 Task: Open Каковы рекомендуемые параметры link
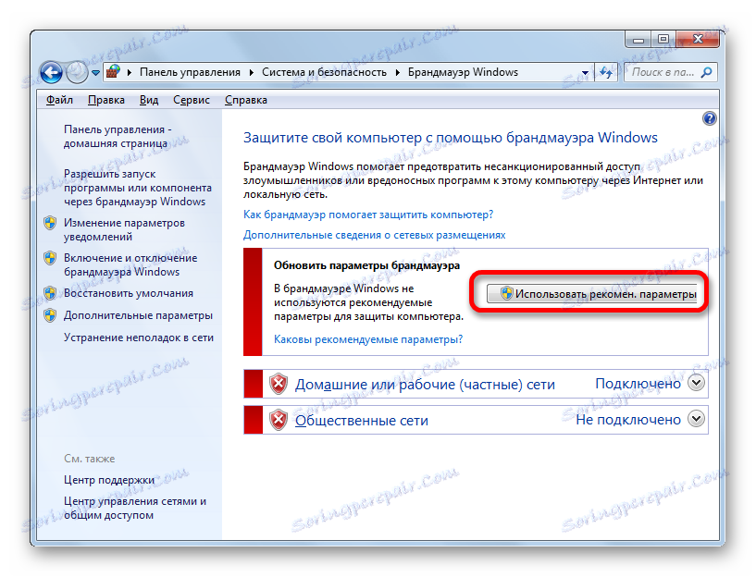pos(368,339)
